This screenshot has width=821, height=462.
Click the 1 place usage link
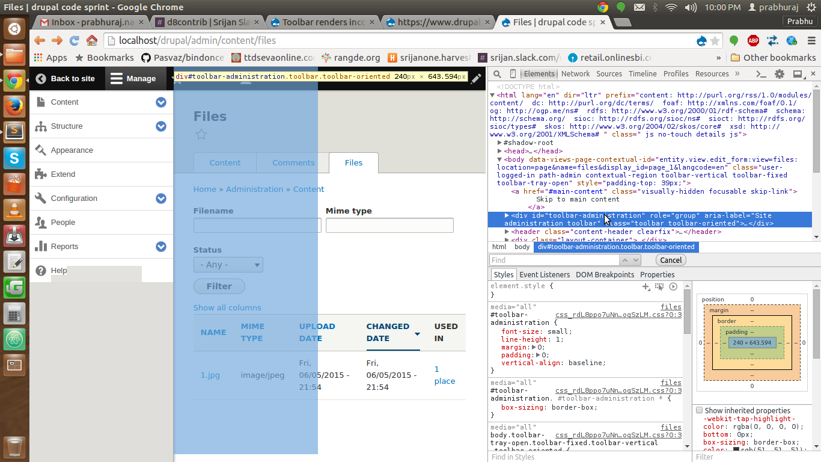[445, 375]
